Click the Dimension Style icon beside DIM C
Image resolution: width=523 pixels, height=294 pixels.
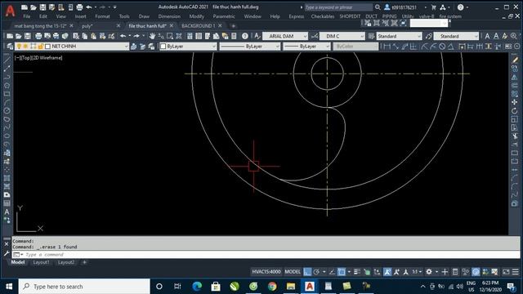[x=314, y=36]
